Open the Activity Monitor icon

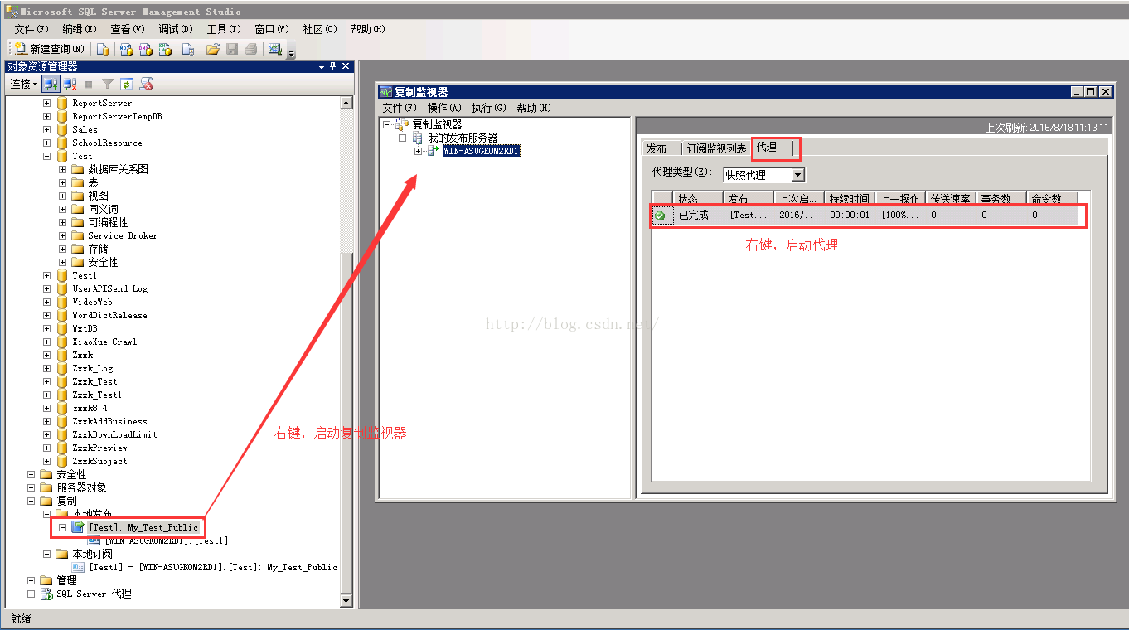[x=275, y=49]
